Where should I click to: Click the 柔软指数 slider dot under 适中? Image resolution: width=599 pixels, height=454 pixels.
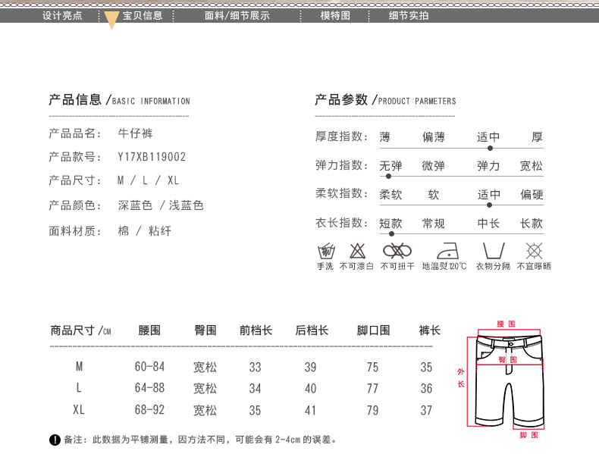point(489,205)
